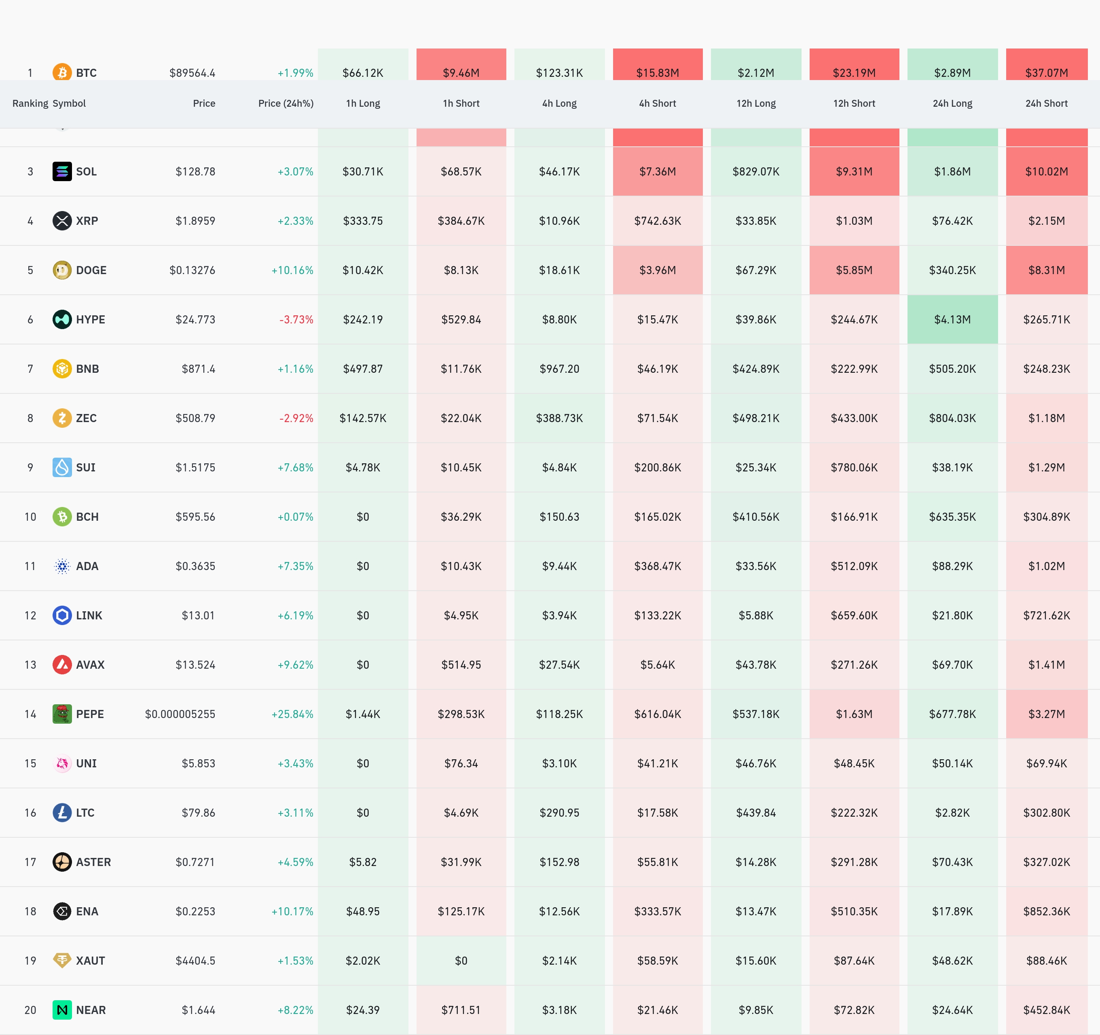Viewport: 1100px width, 1035px height.
Task: Sort by Price (24h%) column header
Action: 286,103
